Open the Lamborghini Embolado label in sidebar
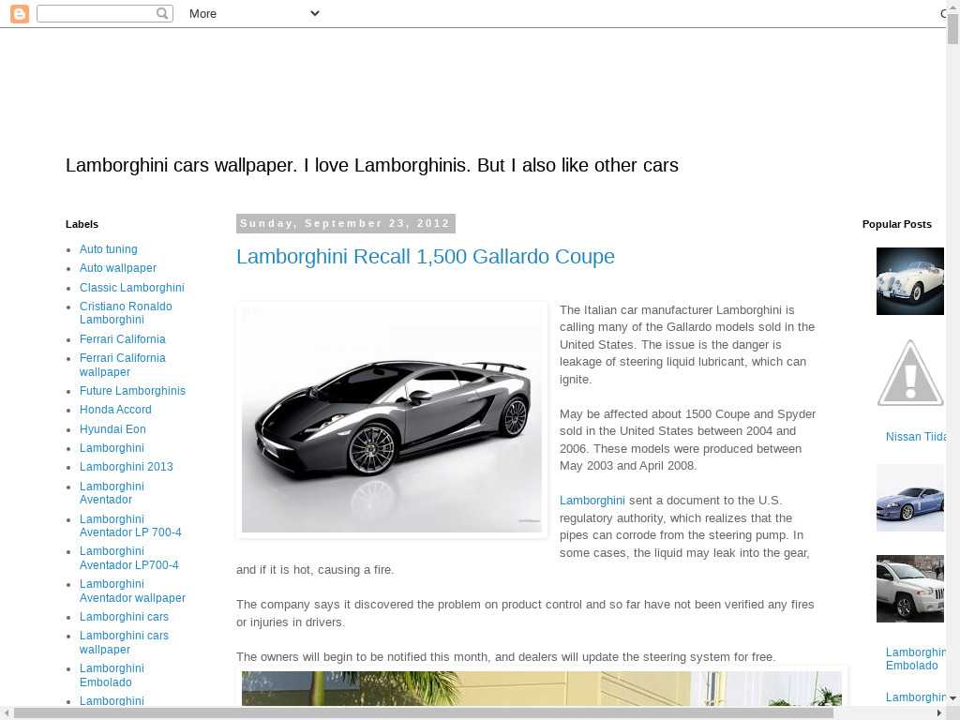 click(112, 675)
